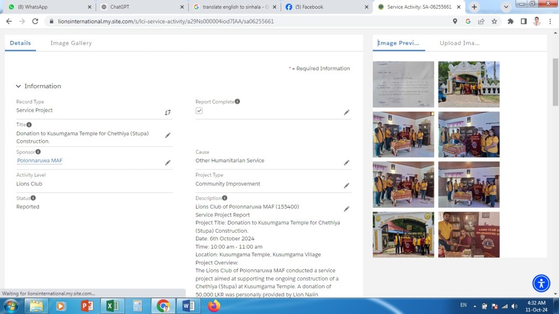Open the tab search dropdown arrow
This screenshot has height=314, width=559.
coord(506,7)
